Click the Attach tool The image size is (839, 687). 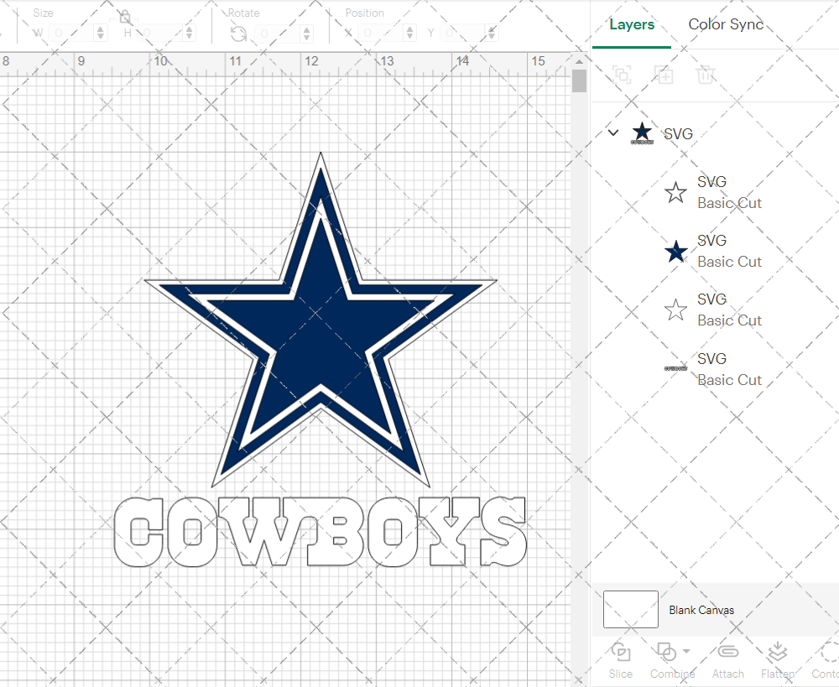pos(727,661)
